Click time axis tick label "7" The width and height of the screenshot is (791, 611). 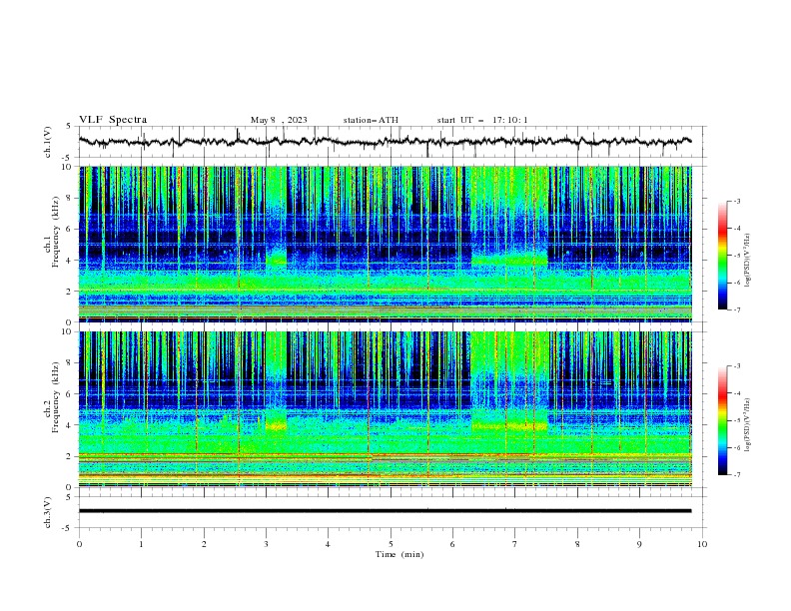(515, 544)
